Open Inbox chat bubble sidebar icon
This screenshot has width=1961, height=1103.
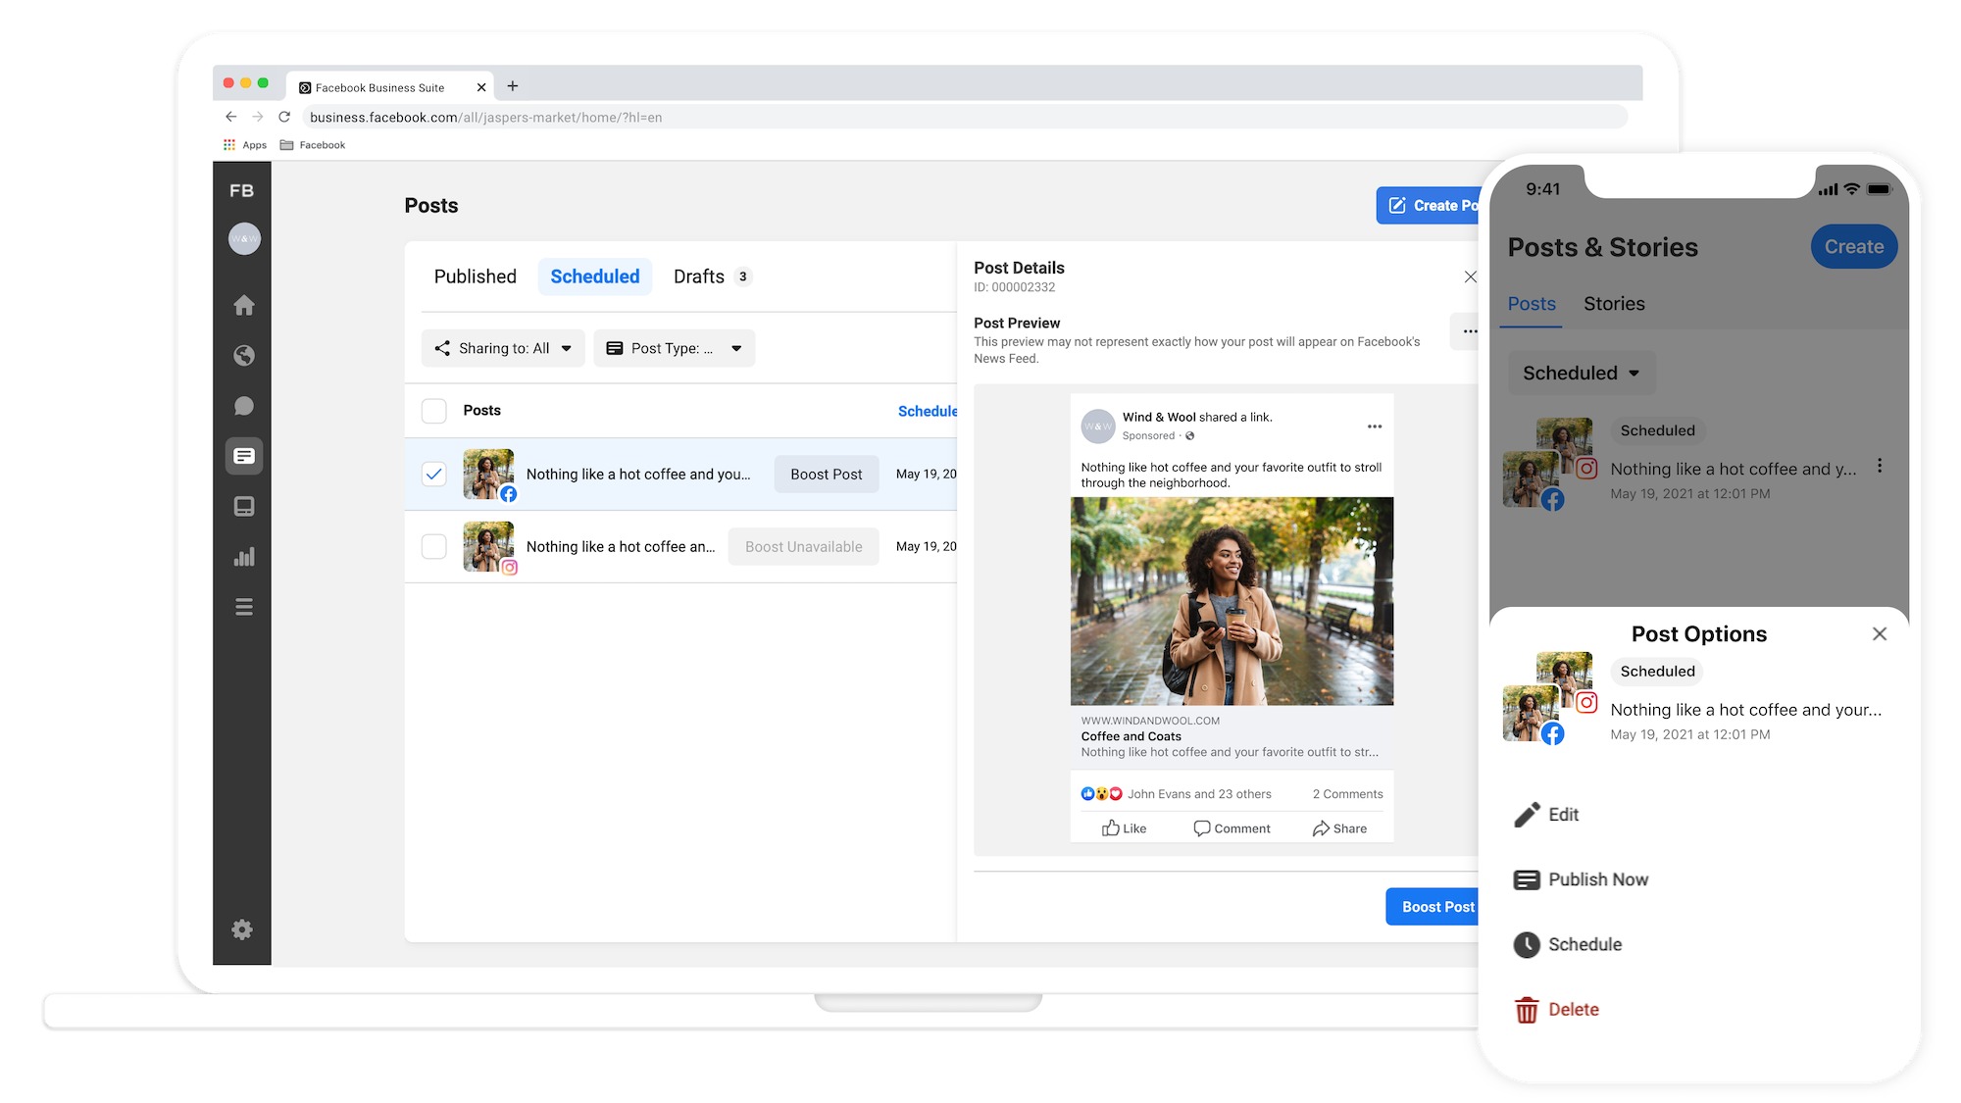[244, 406]
